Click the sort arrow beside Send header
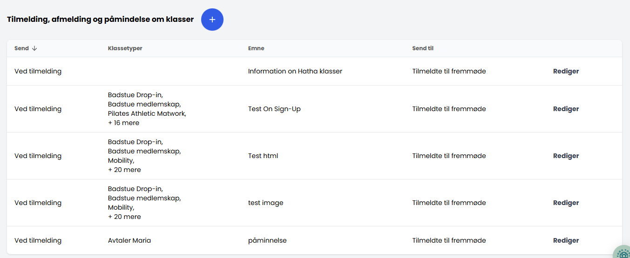This screenshot has width=630, height=258. [x=34, y=48]
